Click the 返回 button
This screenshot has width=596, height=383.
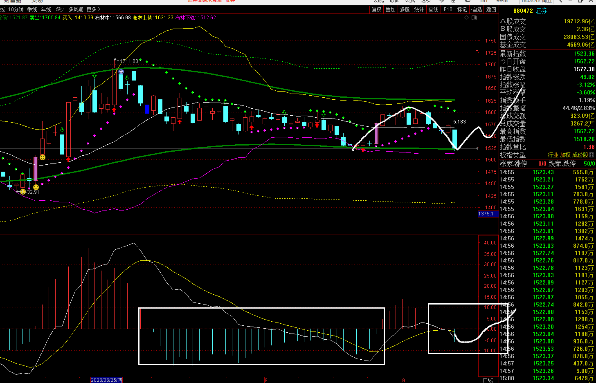click(x=491, y=9)
